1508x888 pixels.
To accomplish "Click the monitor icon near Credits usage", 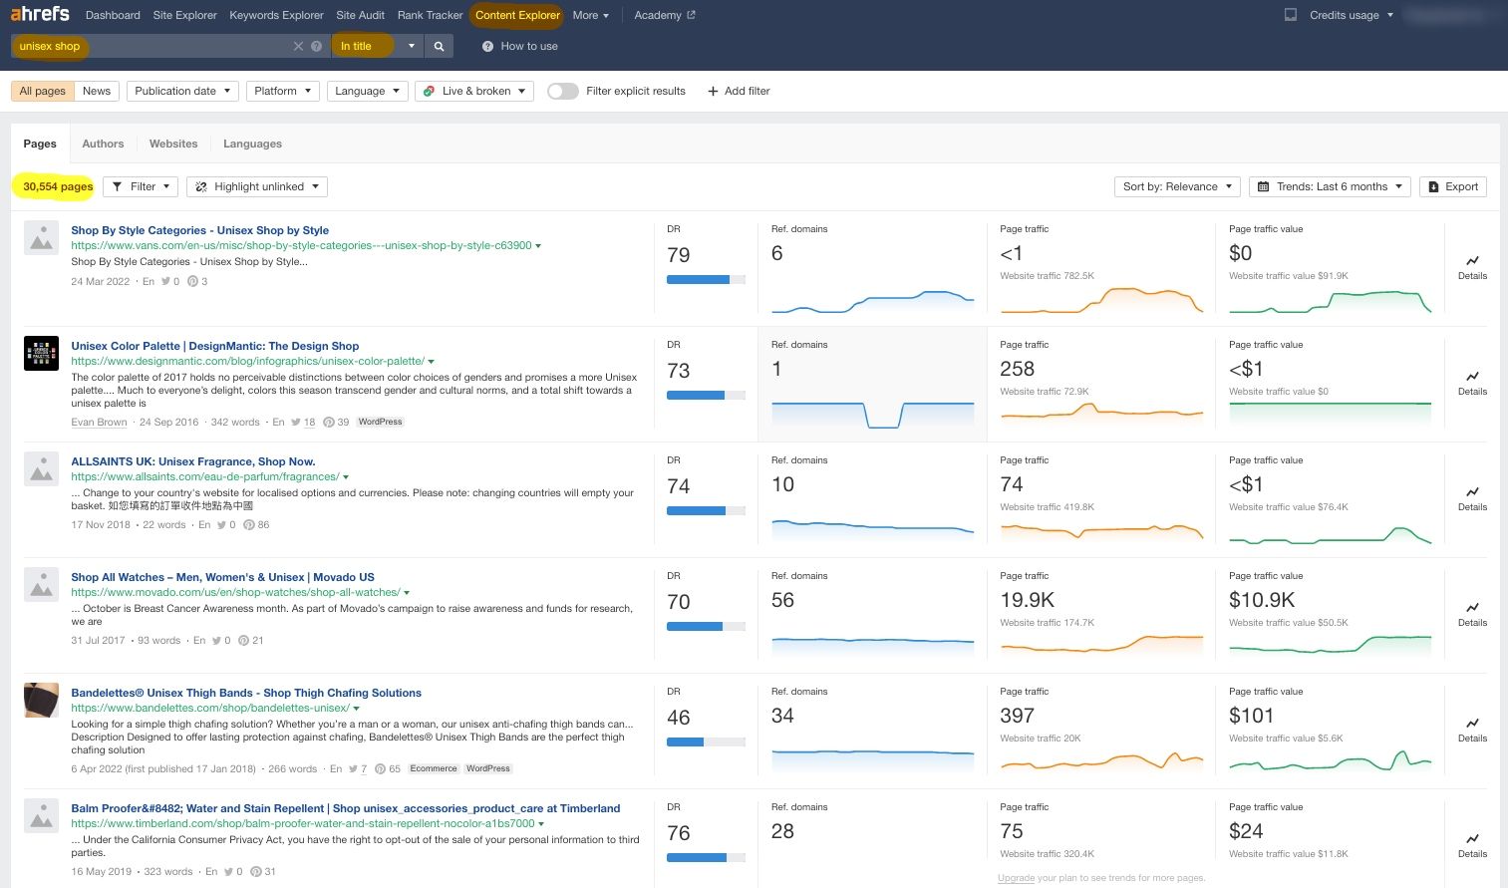I will pos(1291,15).
